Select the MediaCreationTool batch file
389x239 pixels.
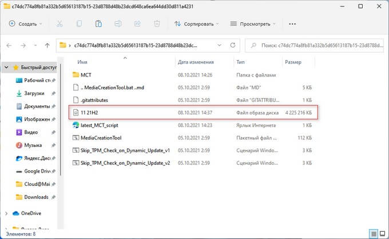101,138
